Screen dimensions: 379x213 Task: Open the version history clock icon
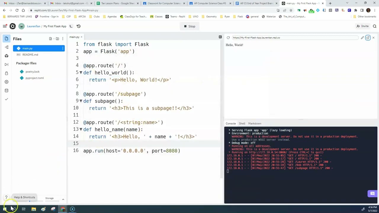point(78,26)
